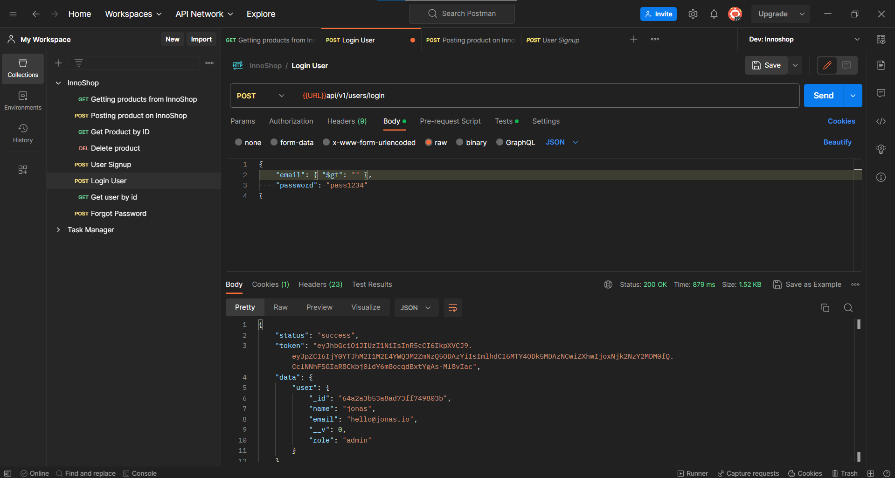895x478 pixels.
Task: Copy the response body
Action: point(825,308)
